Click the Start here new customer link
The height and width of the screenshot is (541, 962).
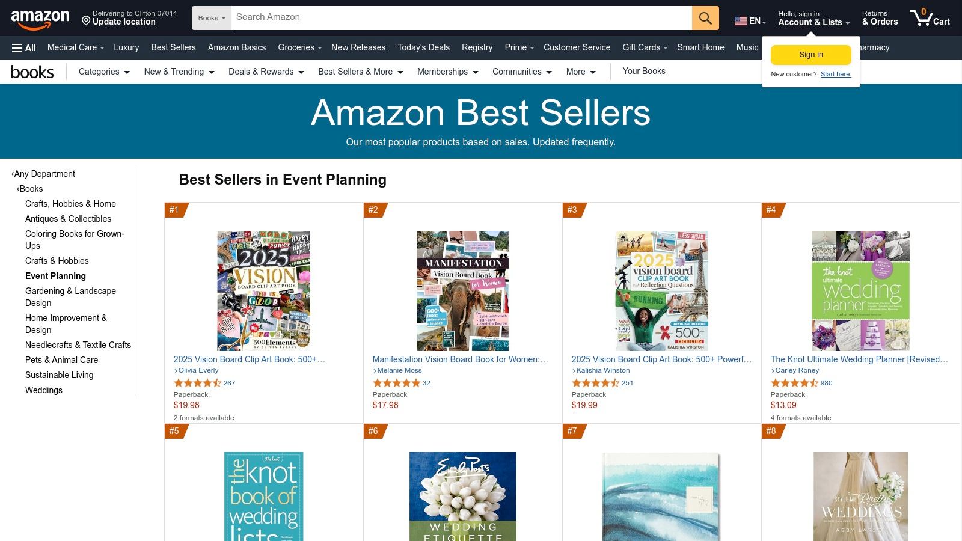click(836, 74)
